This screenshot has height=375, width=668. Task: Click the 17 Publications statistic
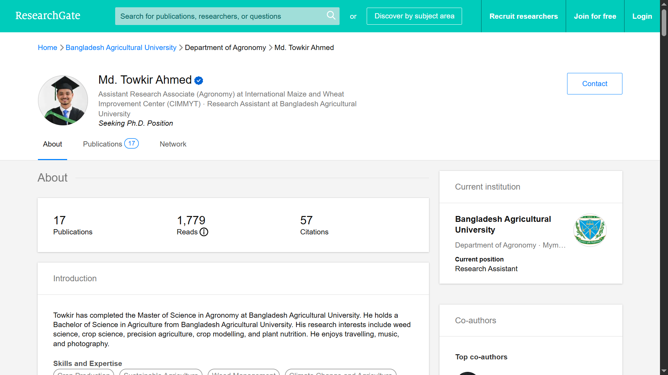[x=73, y=225]
